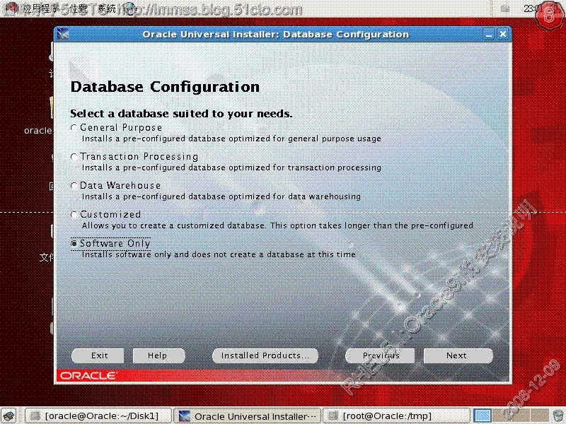Go back with the Previous button
566x424 pixels.
(x=380, y=355)
